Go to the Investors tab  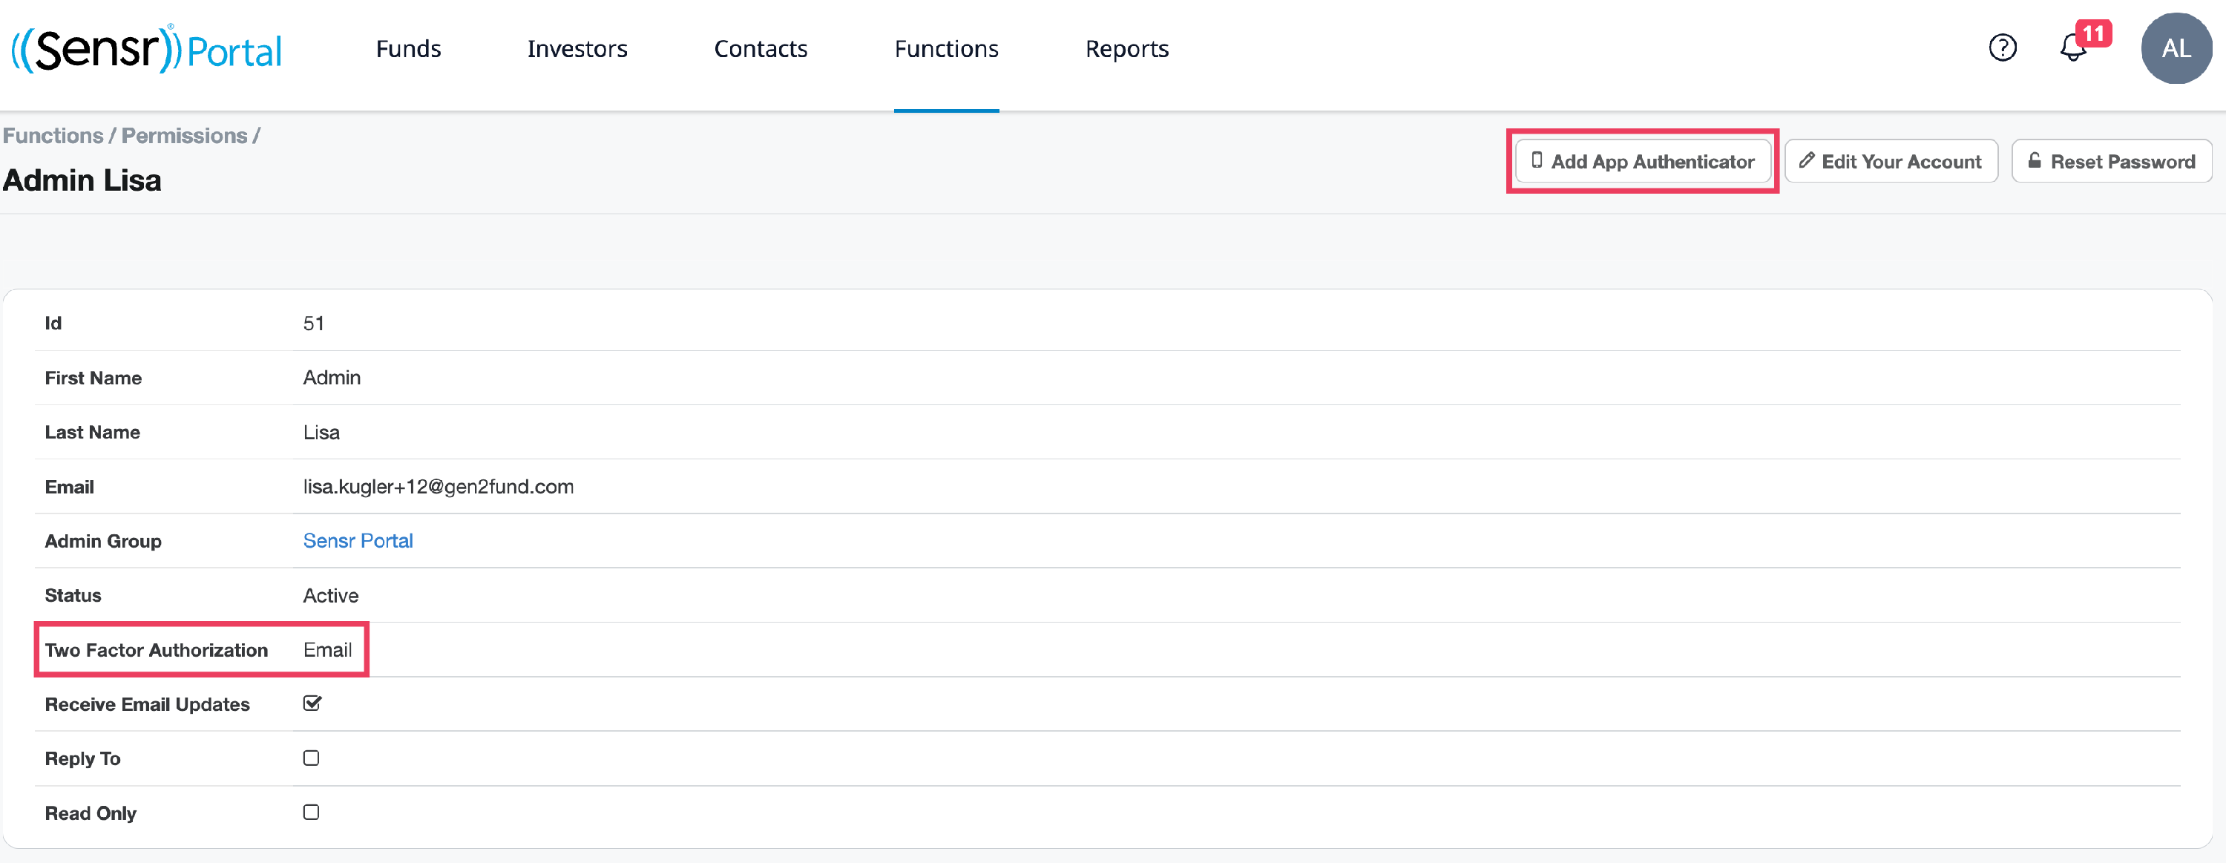[577, 49]
